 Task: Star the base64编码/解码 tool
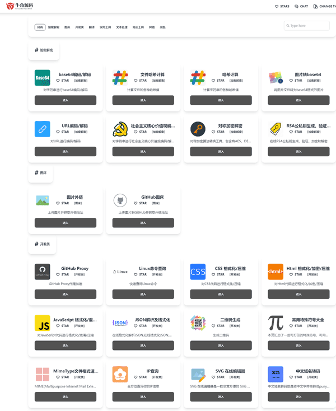63,81
